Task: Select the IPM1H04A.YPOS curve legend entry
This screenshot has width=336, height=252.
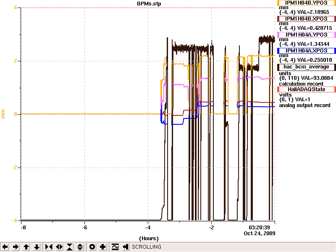Action: 307,35
